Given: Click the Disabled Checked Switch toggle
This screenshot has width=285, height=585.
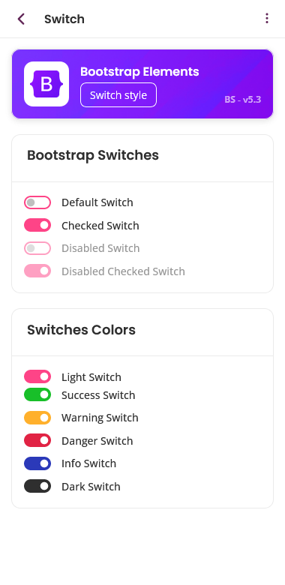Looking at the screenshot, I should 37,271.
